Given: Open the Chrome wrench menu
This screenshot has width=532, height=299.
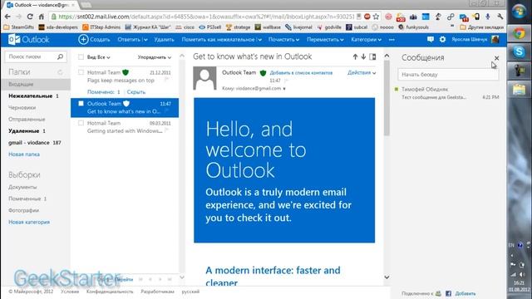Looking at the screenshot, I should click(x=500, y=17).
